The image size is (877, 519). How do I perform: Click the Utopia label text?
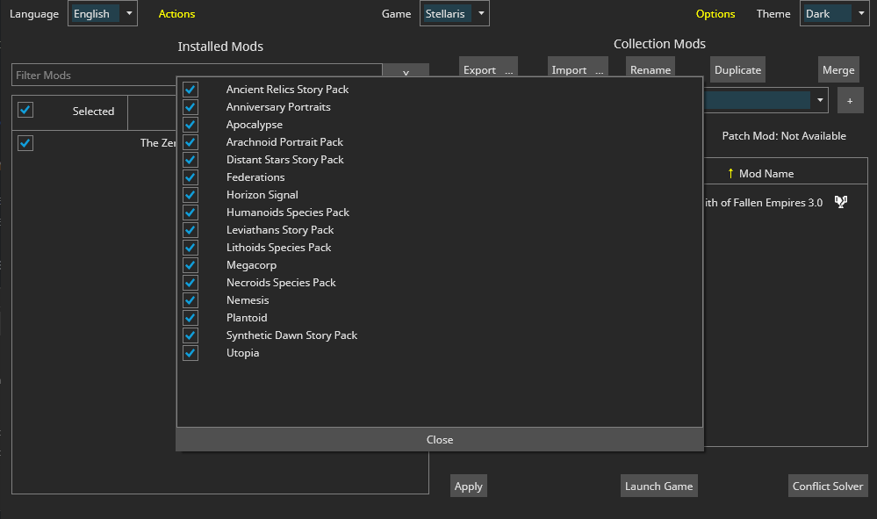pyautogui.click(x=243, y=353)
